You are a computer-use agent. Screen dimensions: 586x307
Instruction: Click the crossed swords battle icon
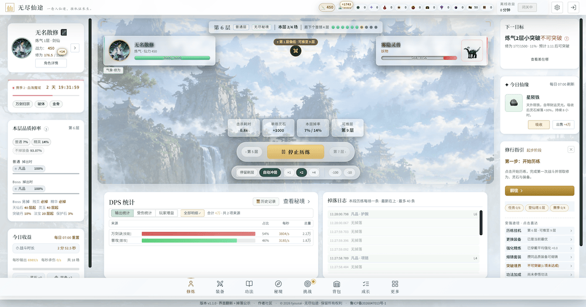point(295,51)
